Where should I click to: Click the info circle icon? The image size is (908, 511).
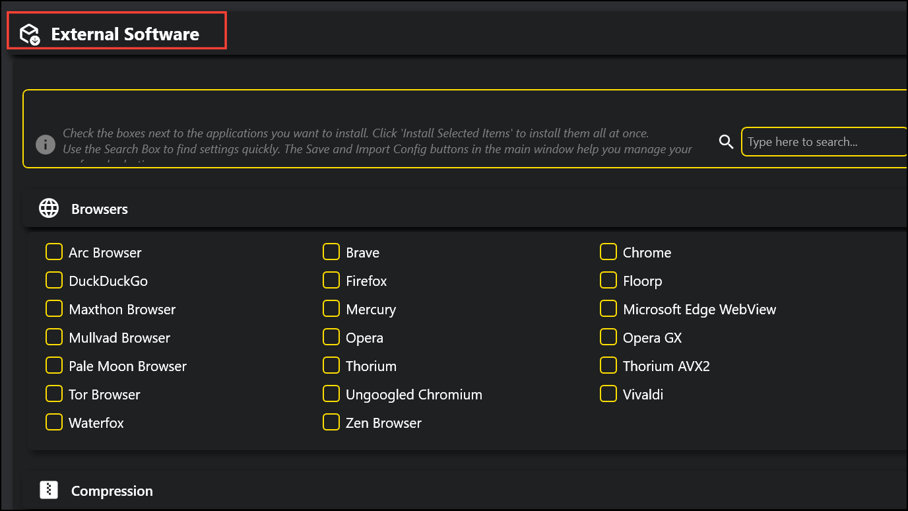click(45, 144)
